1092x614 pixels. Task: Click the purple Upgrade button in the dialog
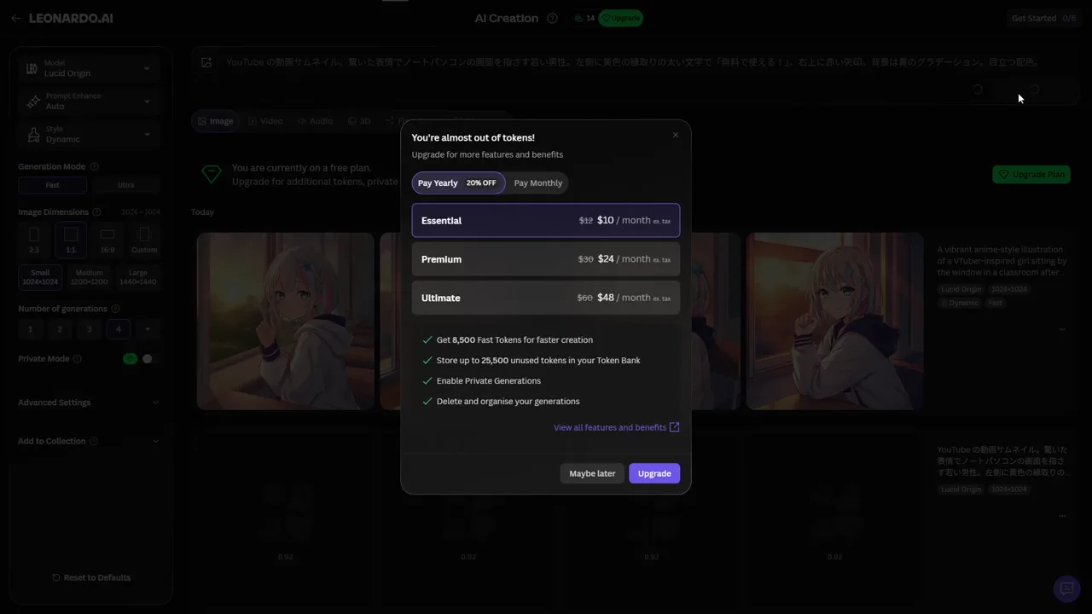(x=654, y=473)
